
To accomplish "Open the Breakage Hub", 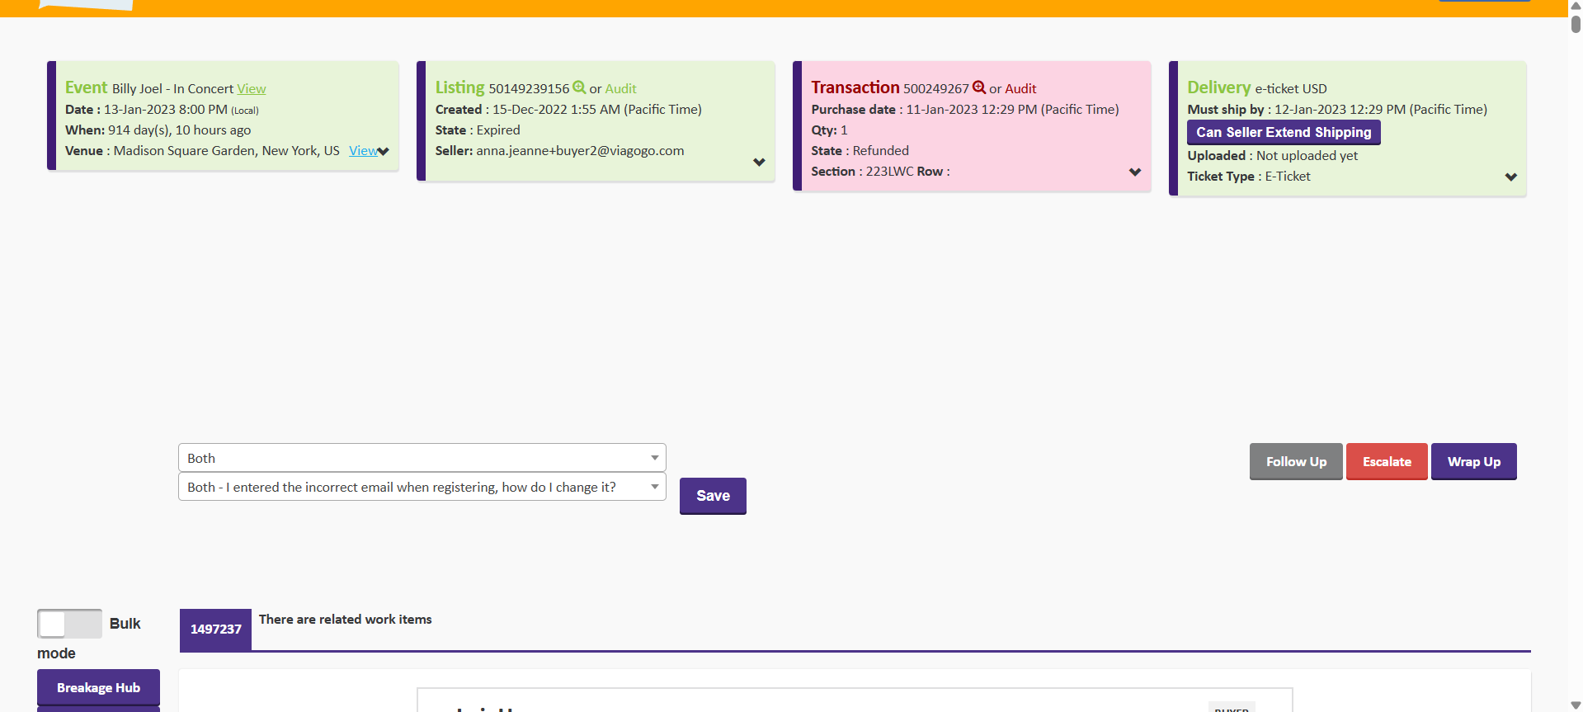I will (x=98, y=688).
